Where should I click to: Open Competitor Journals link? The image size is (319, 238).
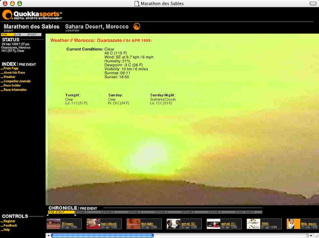point(17,81)
